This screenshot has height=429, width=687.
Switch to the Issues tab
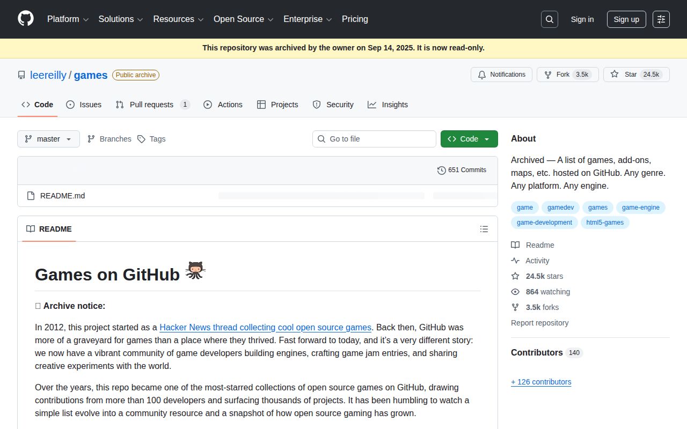[x=84, y=105]
